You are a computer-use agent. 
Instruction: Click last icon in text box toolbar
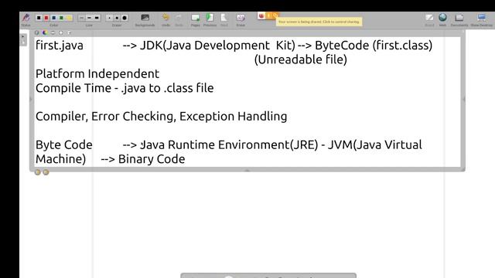69,32
